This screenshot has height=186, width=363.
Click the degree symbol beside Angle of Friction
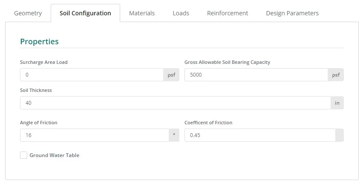click(x=174, y=135)
